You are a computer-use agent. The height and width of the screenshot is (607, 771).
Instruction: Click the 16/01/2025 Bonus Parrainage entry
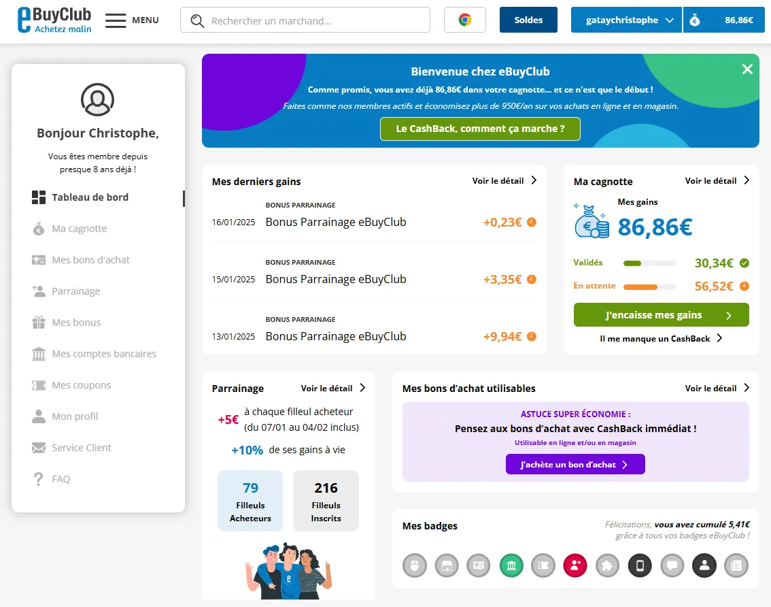point(374,216)
